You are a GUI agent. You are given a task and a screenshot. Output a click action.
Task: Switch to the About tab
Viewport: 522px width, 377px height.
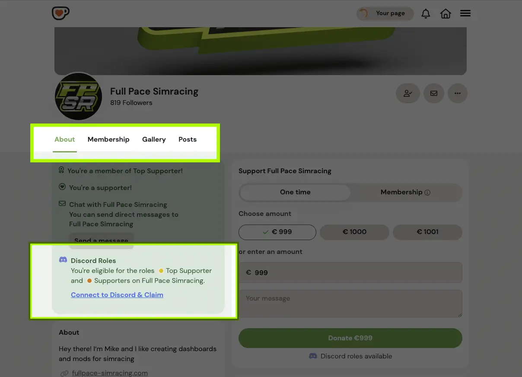pyautogui.click(x=65, y=139)
